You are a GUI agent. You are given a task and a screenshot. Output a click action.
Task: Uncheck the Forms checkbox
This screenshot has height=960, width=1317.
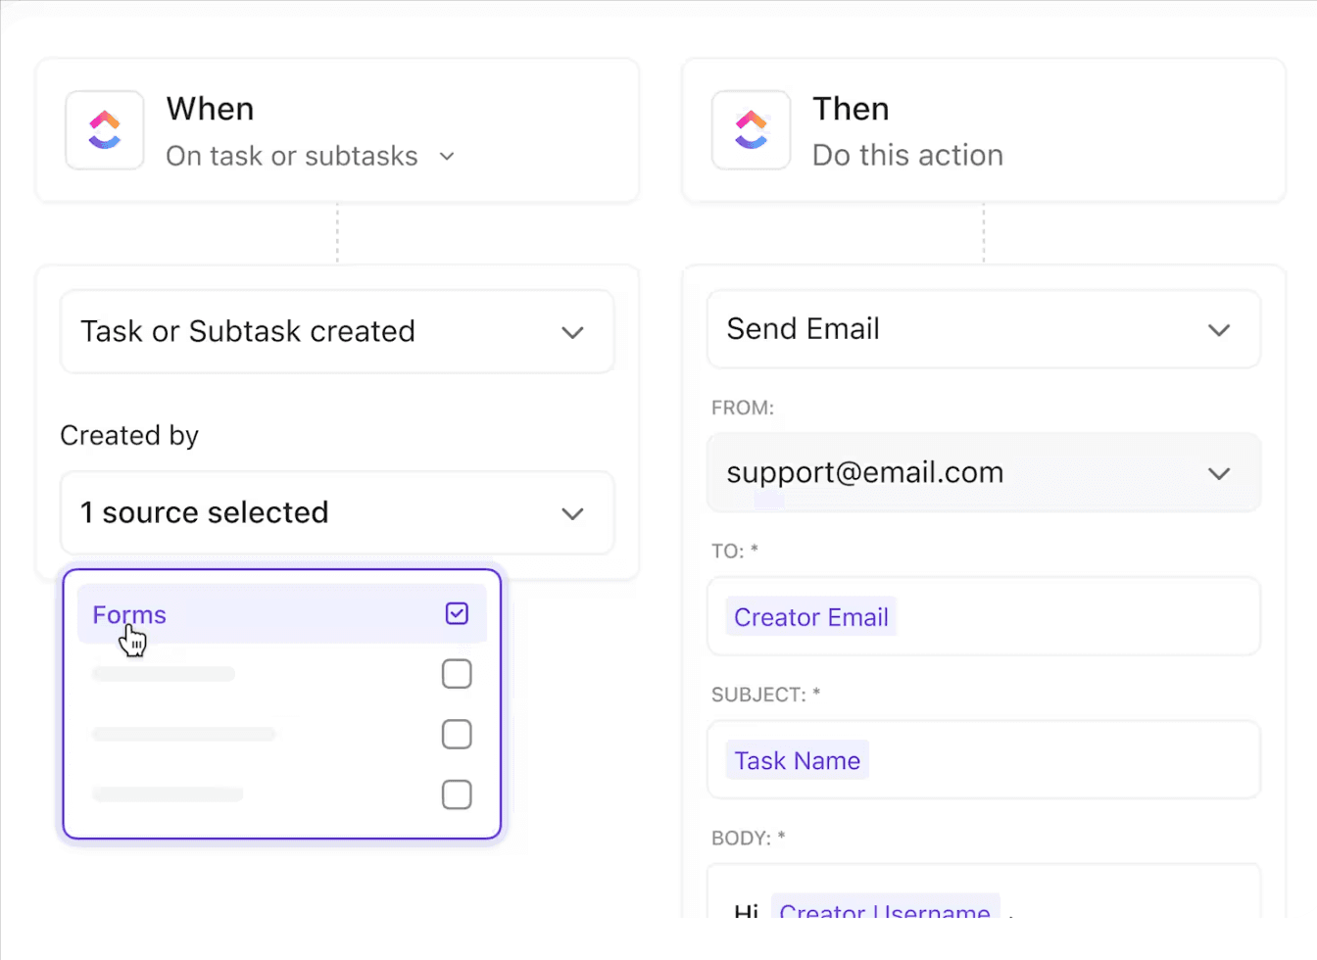coord(457,614)
